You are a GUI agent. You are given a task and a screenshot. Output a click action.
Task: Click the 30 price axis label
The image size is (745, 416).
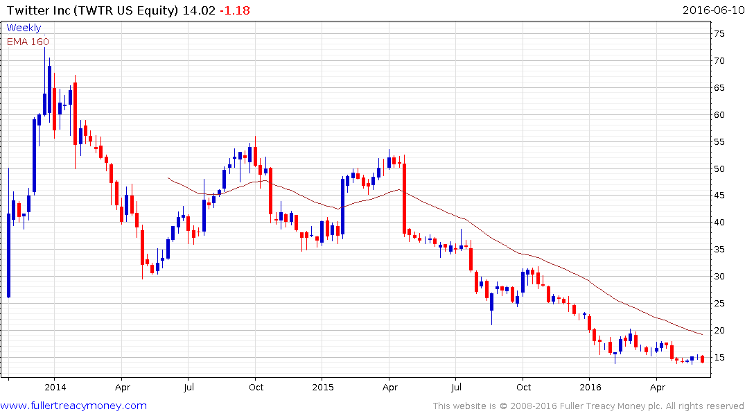(x=719, y=276)
